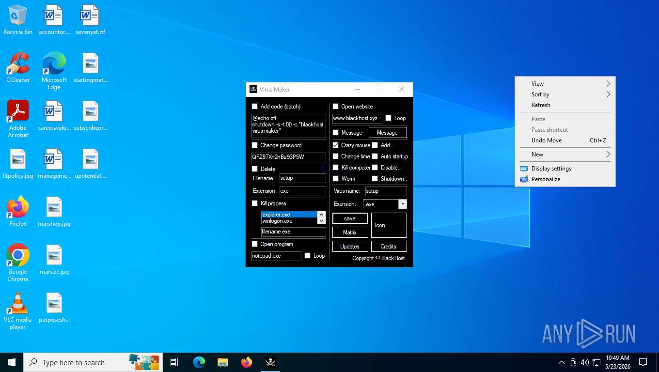659x372 pixels.
Task: Open the notification center icon
Action: pos(643,362)
